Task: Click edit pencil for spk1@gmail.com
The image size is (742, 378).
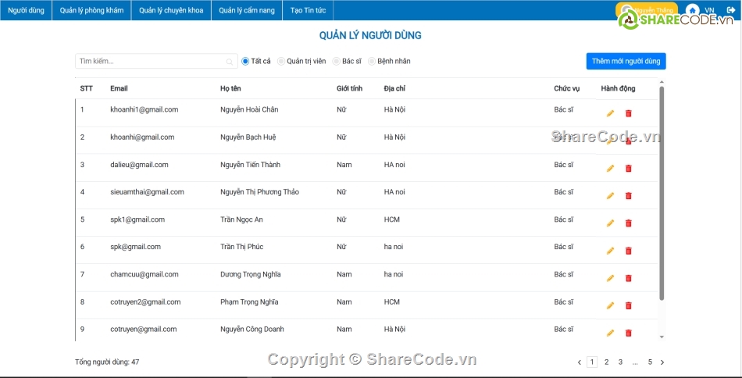Action: (x=610, y=223)
